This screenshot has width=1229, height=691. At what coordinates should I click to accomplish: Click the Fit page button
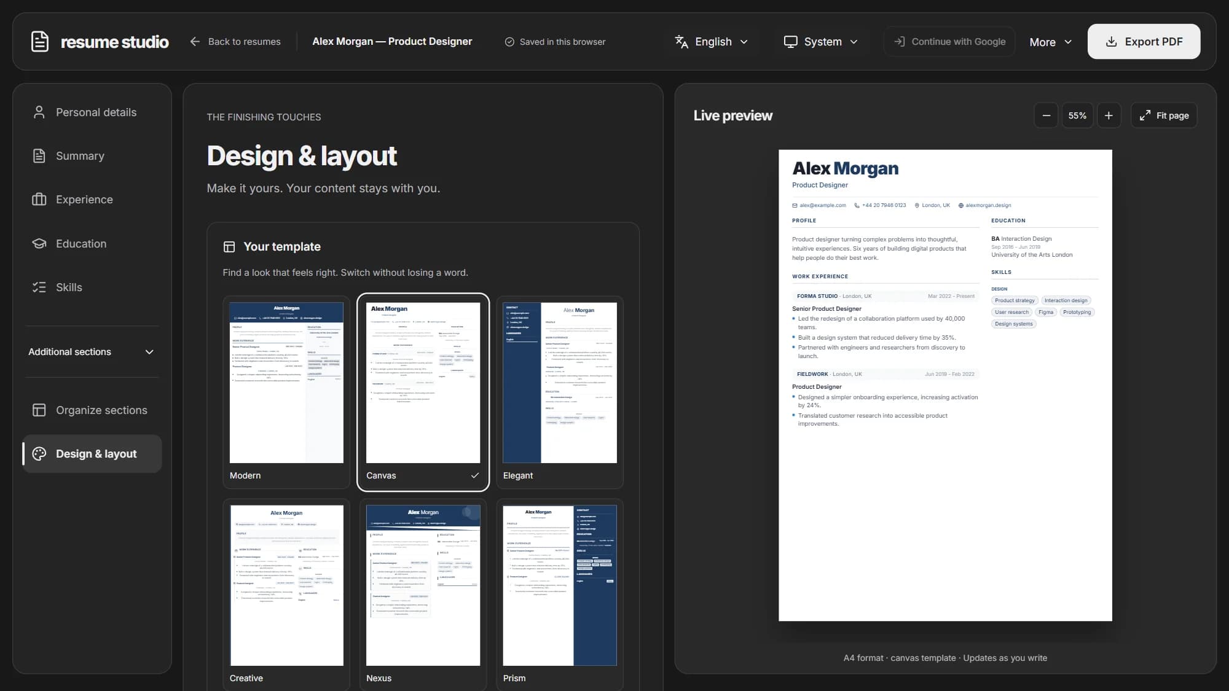click(x=1164, y=115)
